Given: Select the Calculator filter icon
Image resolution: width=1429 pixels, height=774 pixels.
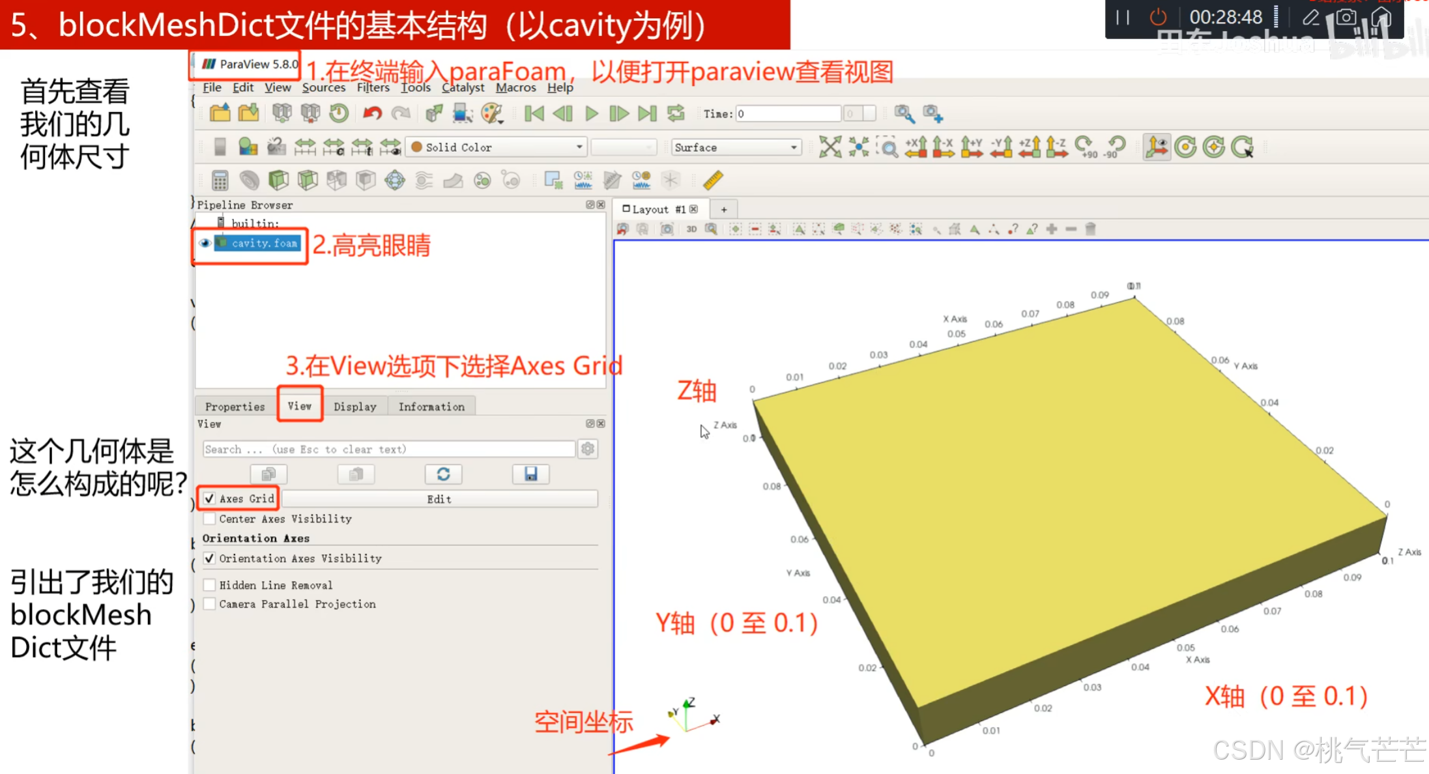Looking at the screenshot, I should click(x=220, y=180).
